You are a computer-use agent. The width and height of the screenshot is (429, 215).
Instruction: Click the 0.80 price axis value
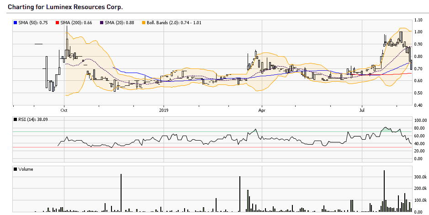pos(418,57)
